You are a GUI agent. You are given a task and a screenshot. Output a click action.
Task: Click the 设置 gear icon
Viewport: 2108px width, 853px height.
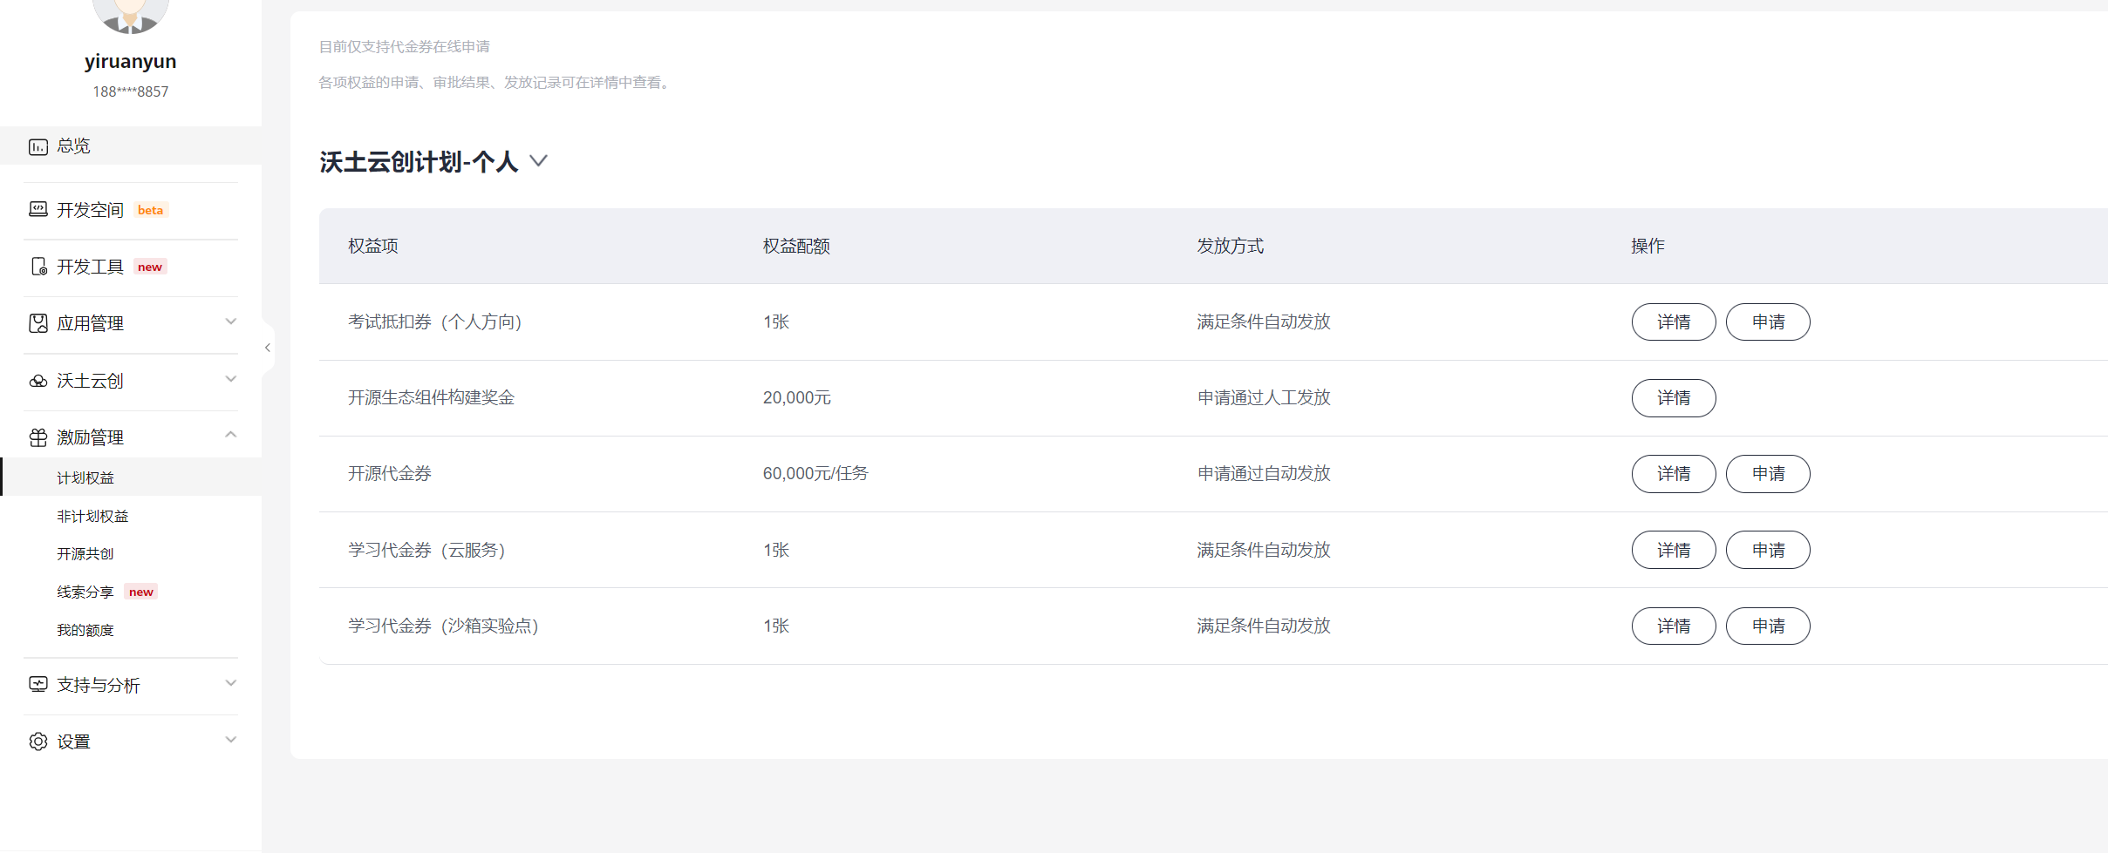point(38,741)
